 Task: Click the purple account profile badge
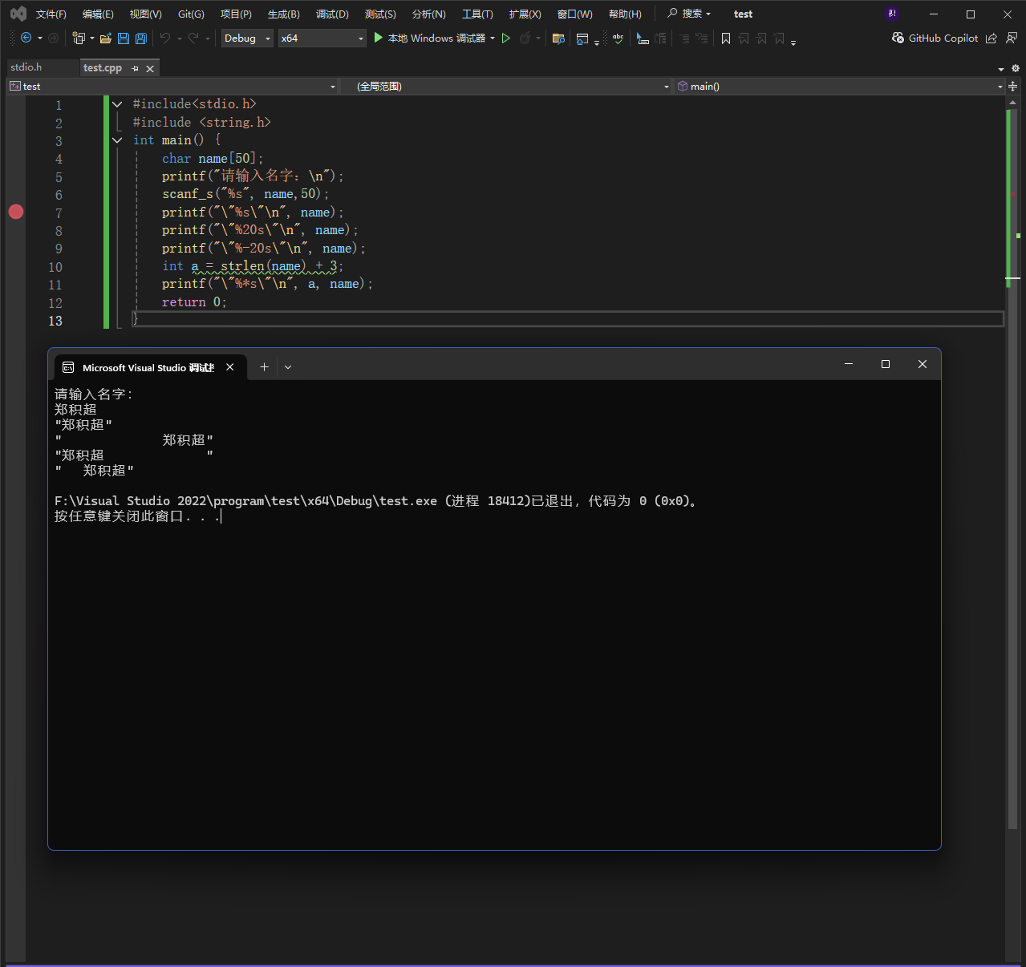pos(892,14)
